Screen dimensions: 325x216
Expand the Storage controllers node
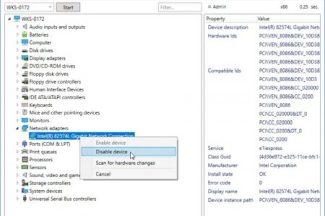coord(18,183)
